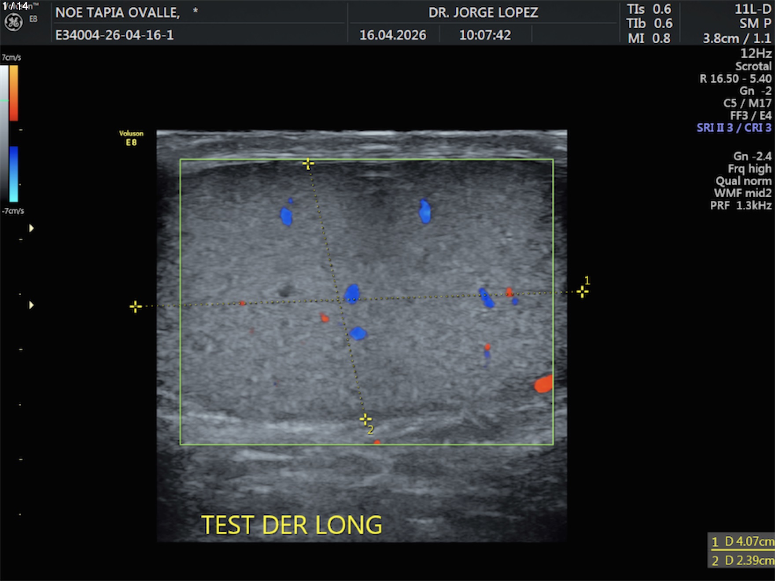Click the exam ID E34004-26-04-16-1
The width and height of the screenshot is (775, 581).
point(114,35)
